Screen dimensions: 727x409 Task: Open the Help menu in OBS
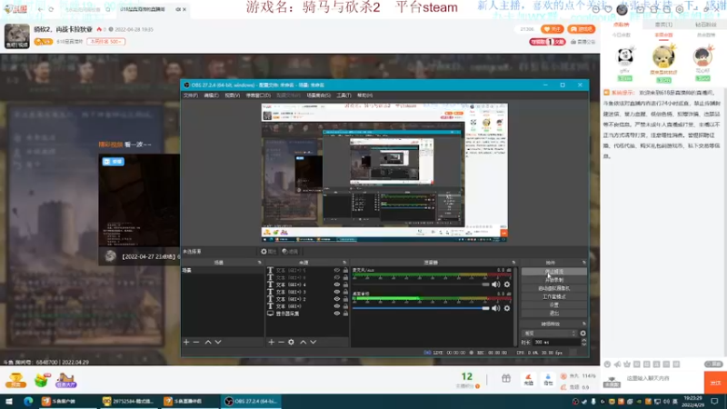(365, 95)
